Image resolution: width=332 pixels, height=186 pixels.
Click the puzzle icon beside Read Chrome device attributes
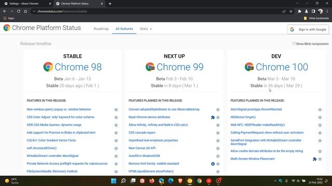point(213,117)
